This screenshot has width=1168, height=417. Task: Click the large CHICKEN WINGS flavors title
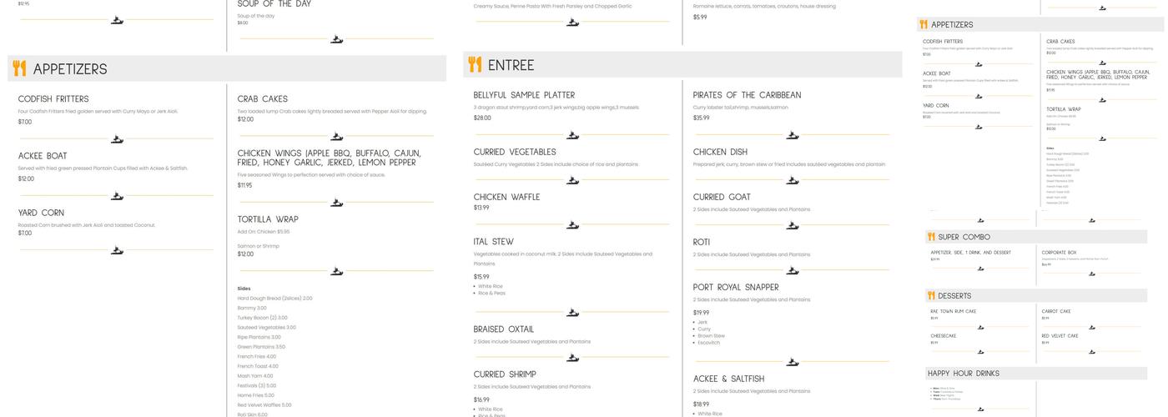tap(329, 158)
